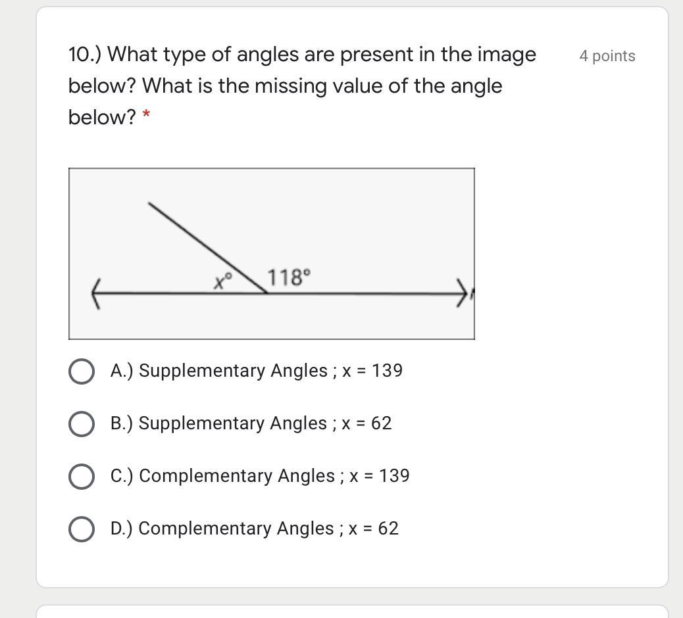Viewport: 683px width, 618px height.
Task: Choose the radio circle for option C
Action: point(81,476)
